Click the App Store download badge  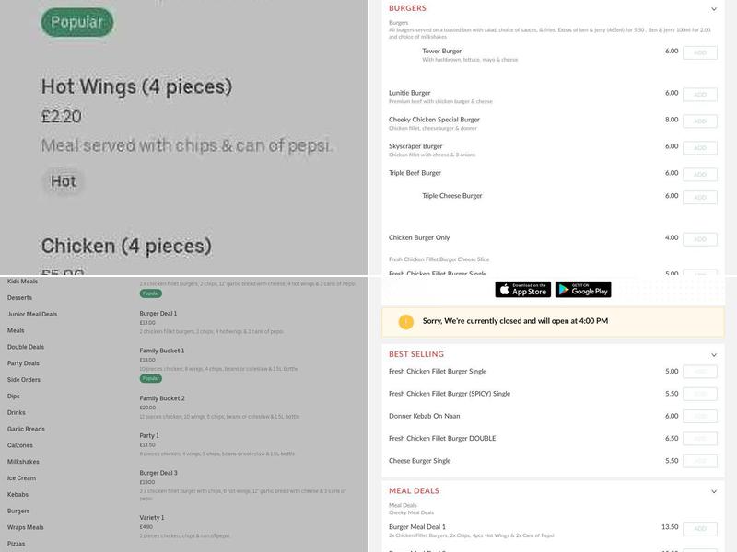click(522, 290)
